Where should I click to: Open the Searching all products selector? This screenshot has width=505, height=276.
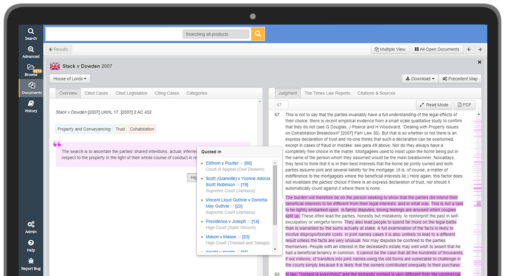pos(216,34)
